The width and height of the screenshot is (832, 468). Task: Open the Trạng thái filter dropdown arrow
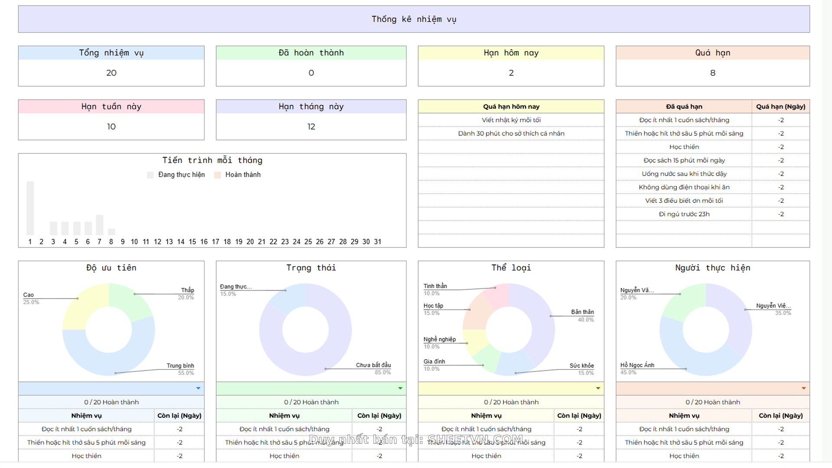pos(400,388)
